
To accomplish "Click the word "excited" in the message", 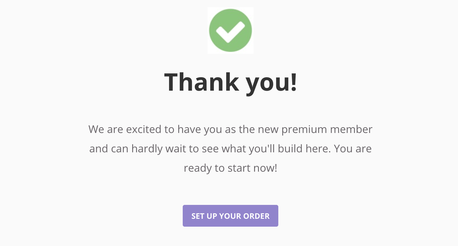I will point(144,129).
